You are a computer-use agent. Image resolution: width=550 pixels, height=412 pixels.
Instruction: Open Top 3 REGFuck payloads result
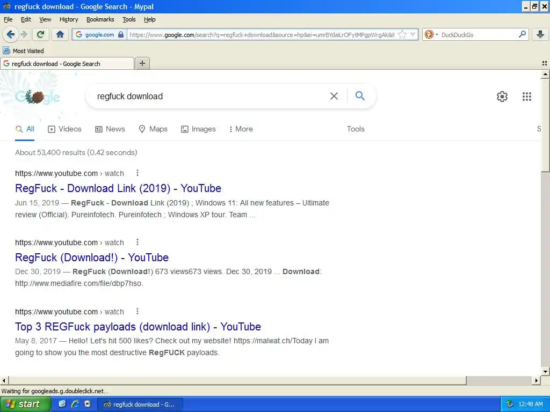point(138,327)
